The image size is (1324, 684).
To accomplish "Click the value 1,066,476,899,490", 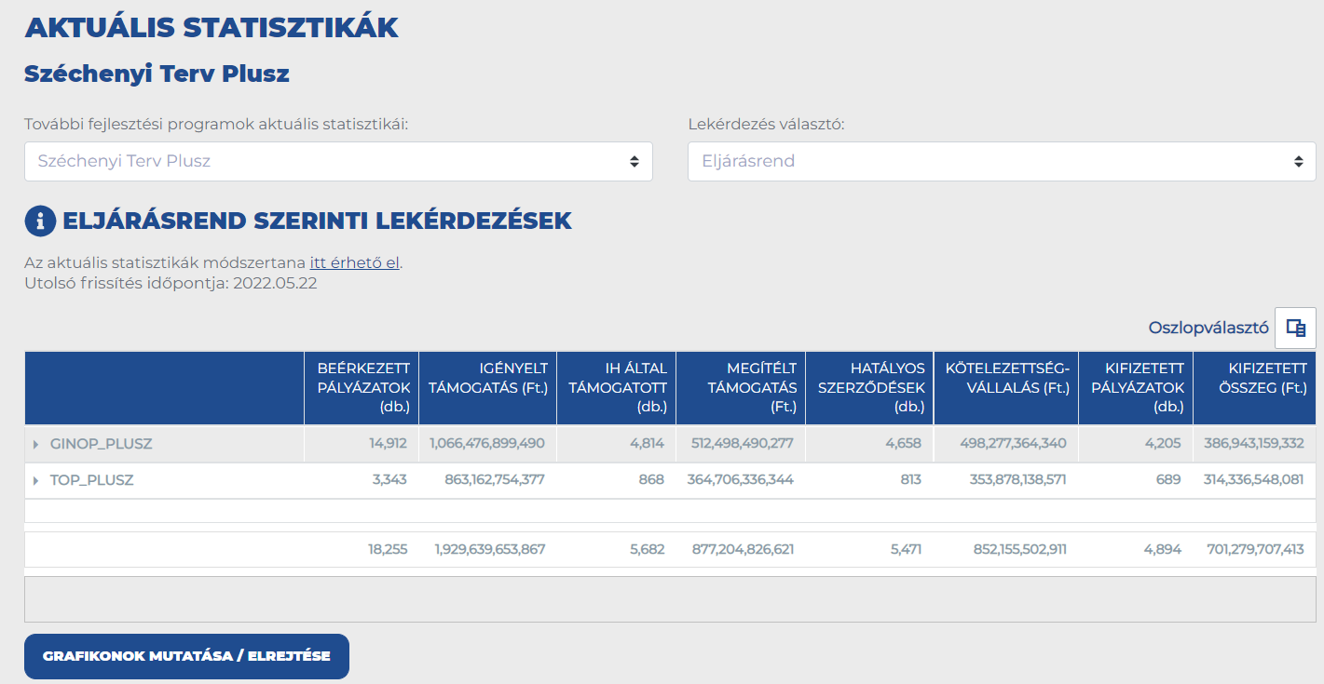I will 487,444.
